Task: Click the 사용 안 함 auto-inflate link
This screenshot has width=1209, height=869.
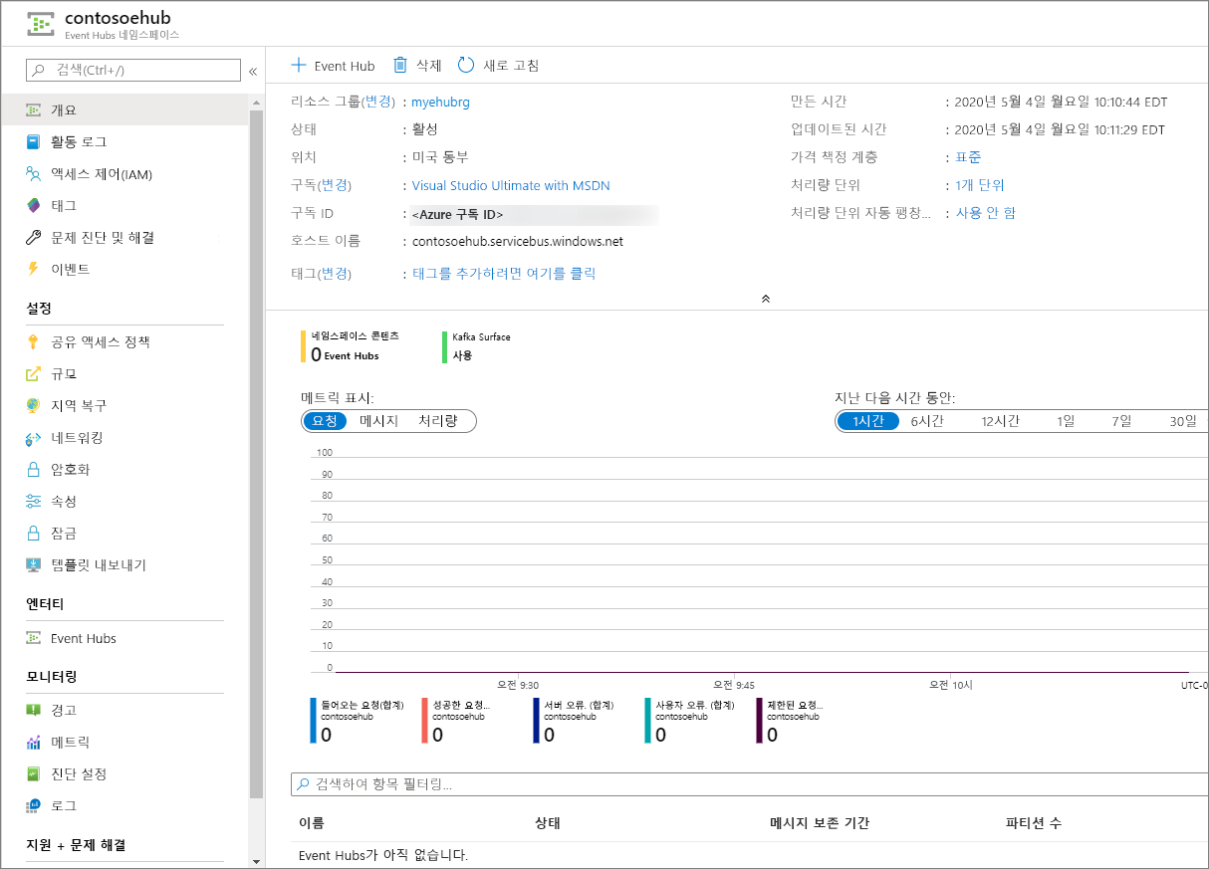Action: [986, 213]
